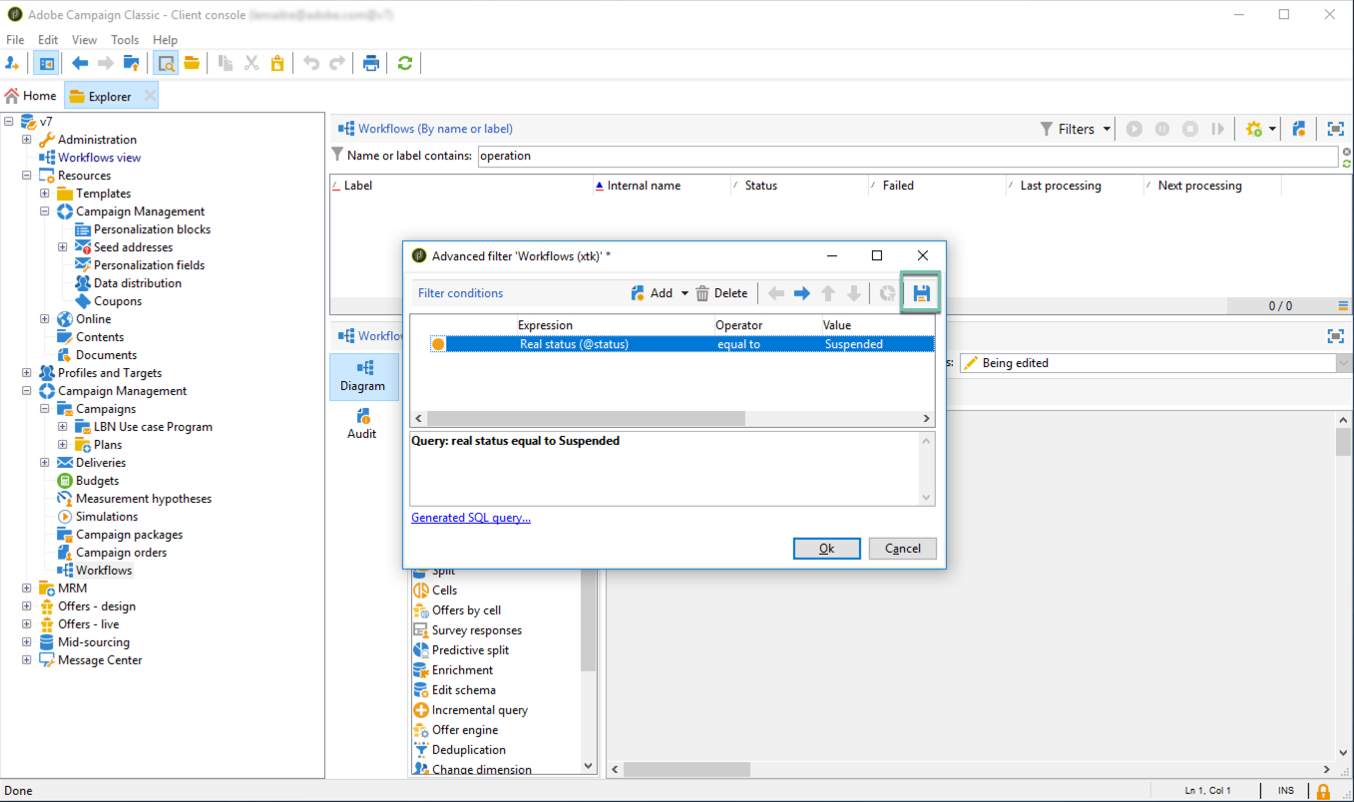This screenshot has height=802, width=1354.
Task: Toggle the navigation tree panel icon
Action: [46, 63]
